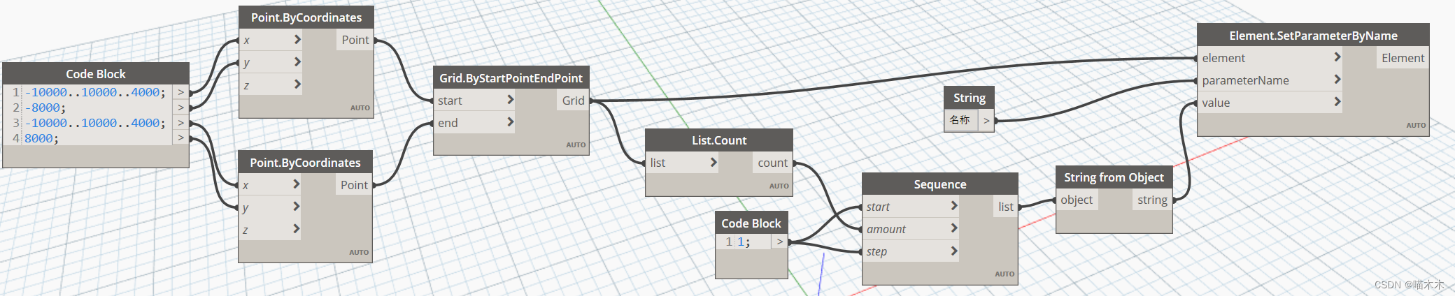
Task: Open AUTO lacing on Point node feeding Grid start
Action: (360, 108)
